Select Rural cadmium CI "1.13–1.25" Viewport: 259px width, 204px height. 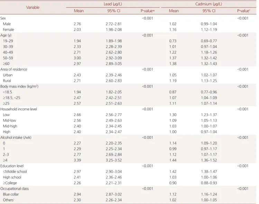tap(209, 81)
